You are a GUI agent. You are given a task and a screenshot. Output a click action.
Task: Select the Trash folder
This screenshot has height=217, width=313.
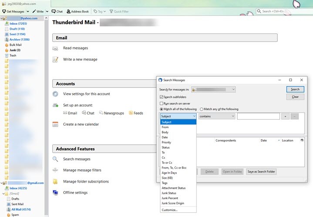(13, 56)
